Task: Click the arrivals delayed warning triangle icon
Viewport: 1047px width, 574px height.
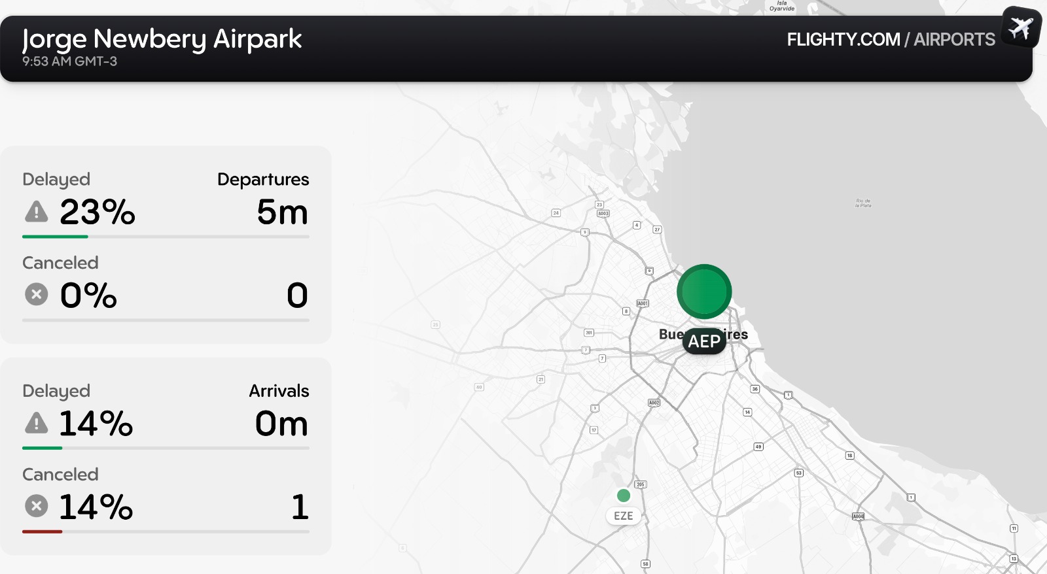Action: pyautogui.click(x=37, y=424)
